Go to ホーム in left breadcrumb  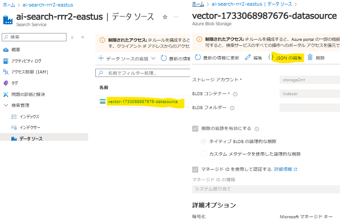pyautogui.click(x=9, y=5)
